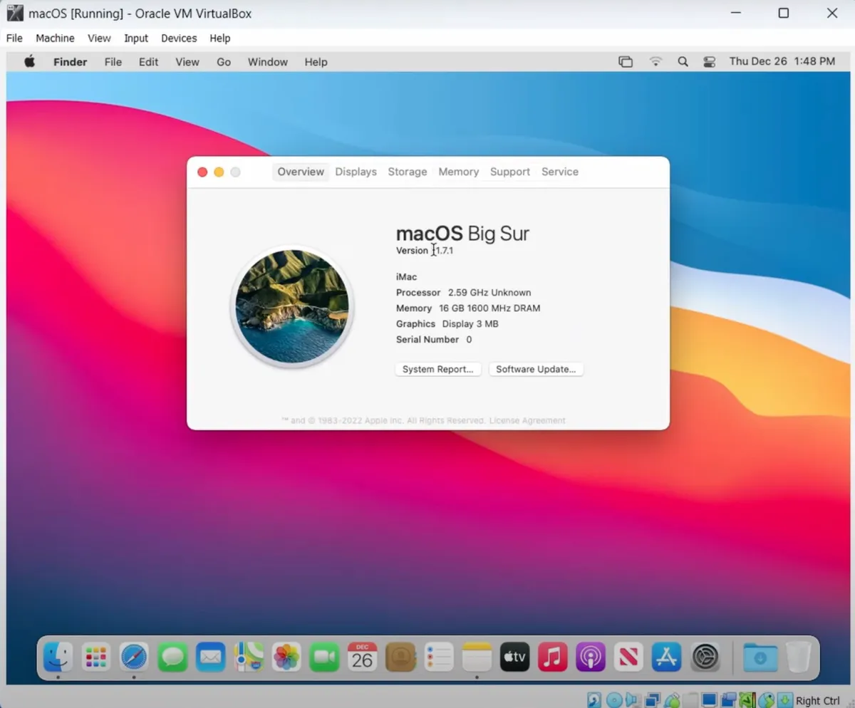855x708 pixels.
Task: Click the Apple logo menu
Action: pyautogui.click(x=29, y=61)
